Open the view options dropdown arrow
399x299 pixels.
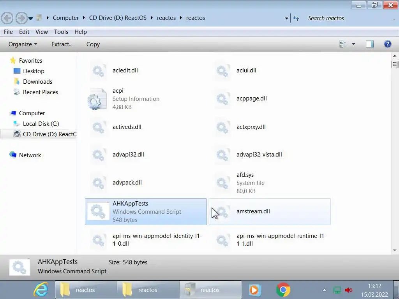point(353,44)
